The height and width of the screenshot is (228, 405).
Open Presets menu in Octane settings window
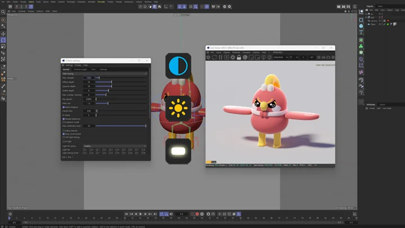tap(78, 65)
